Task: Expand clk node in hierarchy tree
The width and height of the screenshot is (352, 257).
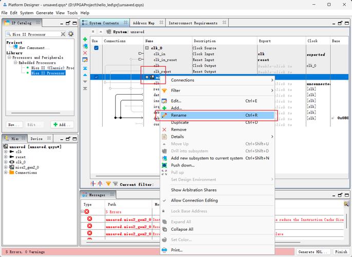Action: point(6,152)
